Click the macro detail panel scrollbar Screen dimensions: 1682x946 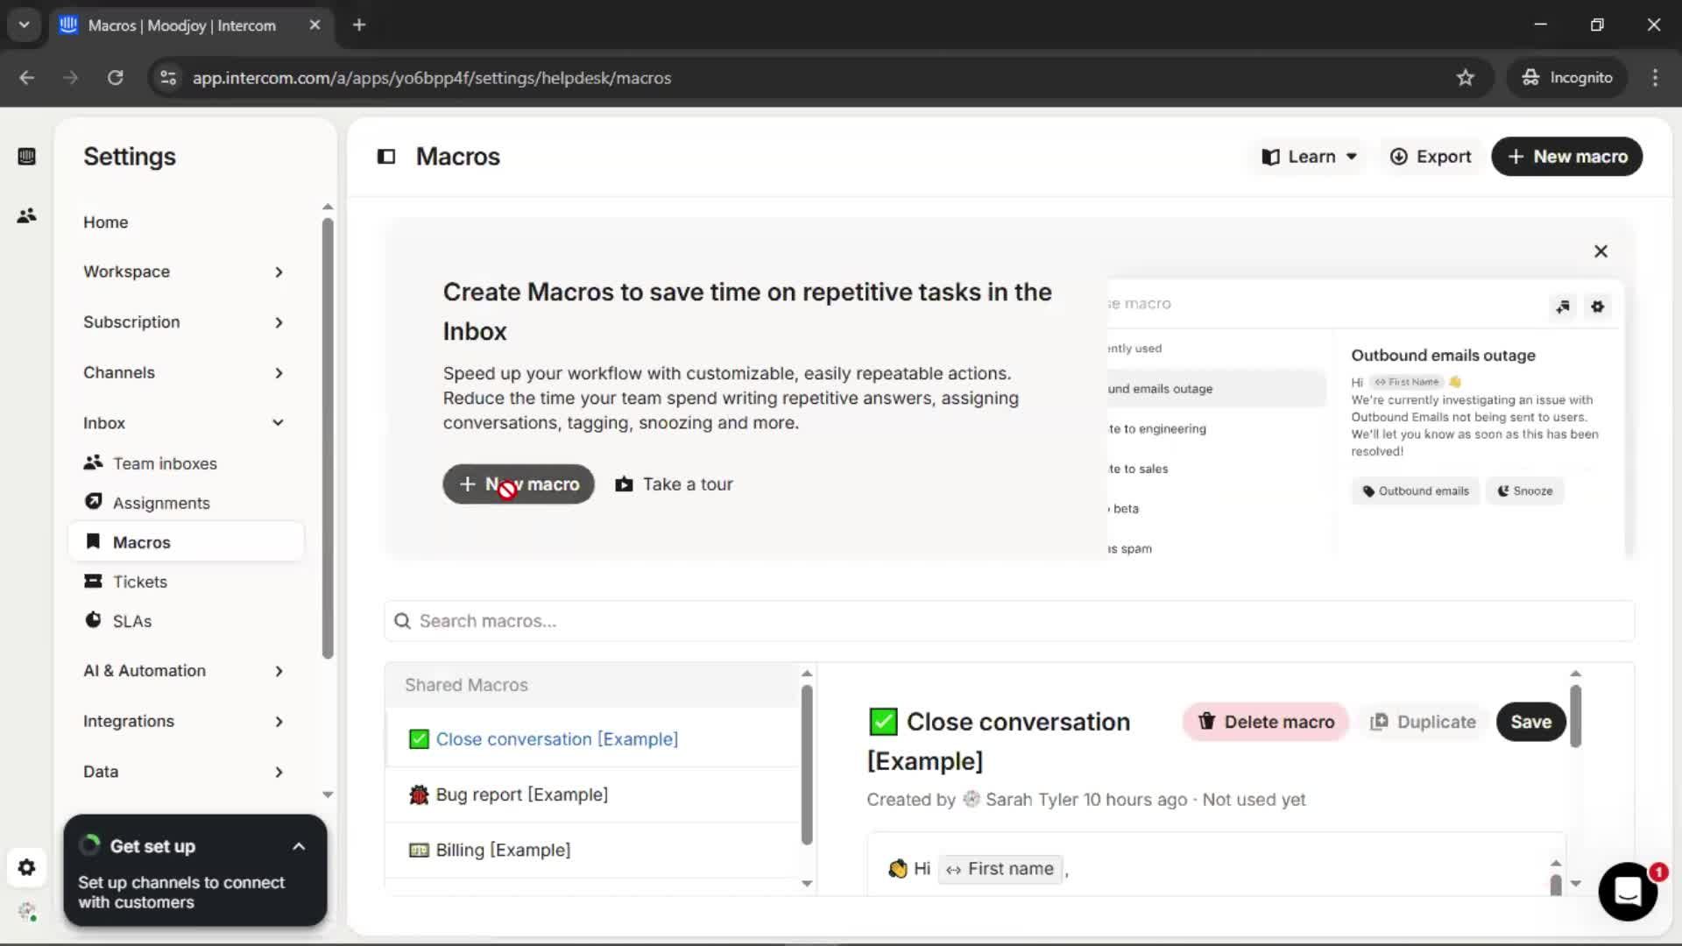coord(1575,716)
